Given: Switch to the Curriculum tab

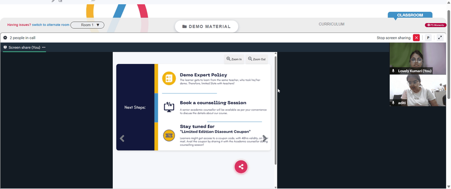Looking at the screenshot, I should [x=331, y=24].
